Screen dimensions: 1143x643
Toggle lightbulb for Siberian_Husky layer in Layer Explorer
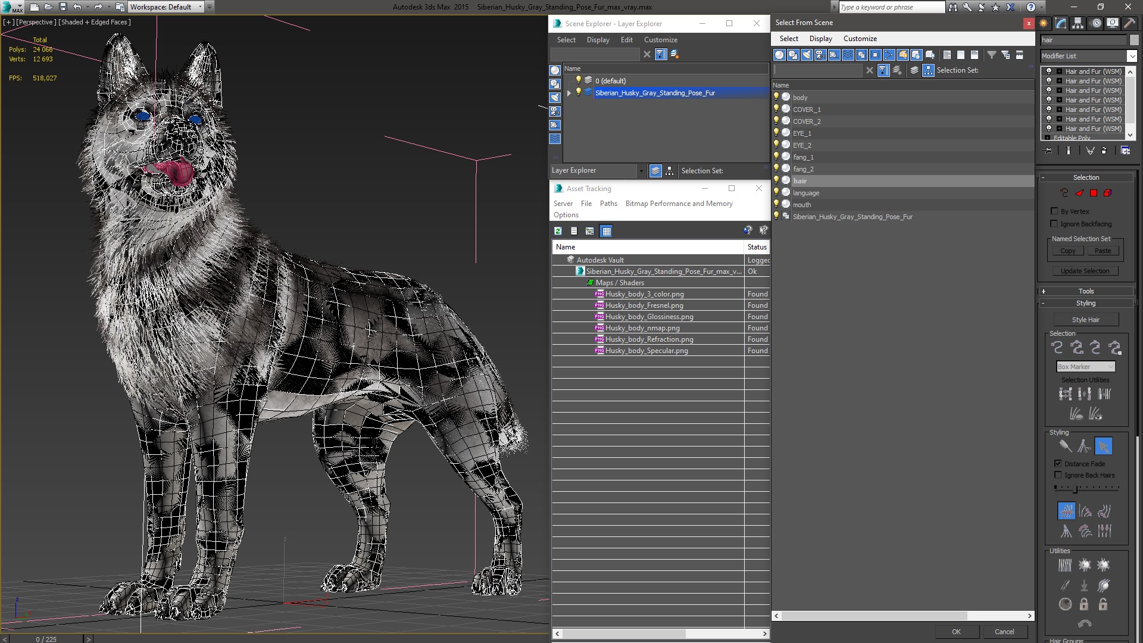577,92
